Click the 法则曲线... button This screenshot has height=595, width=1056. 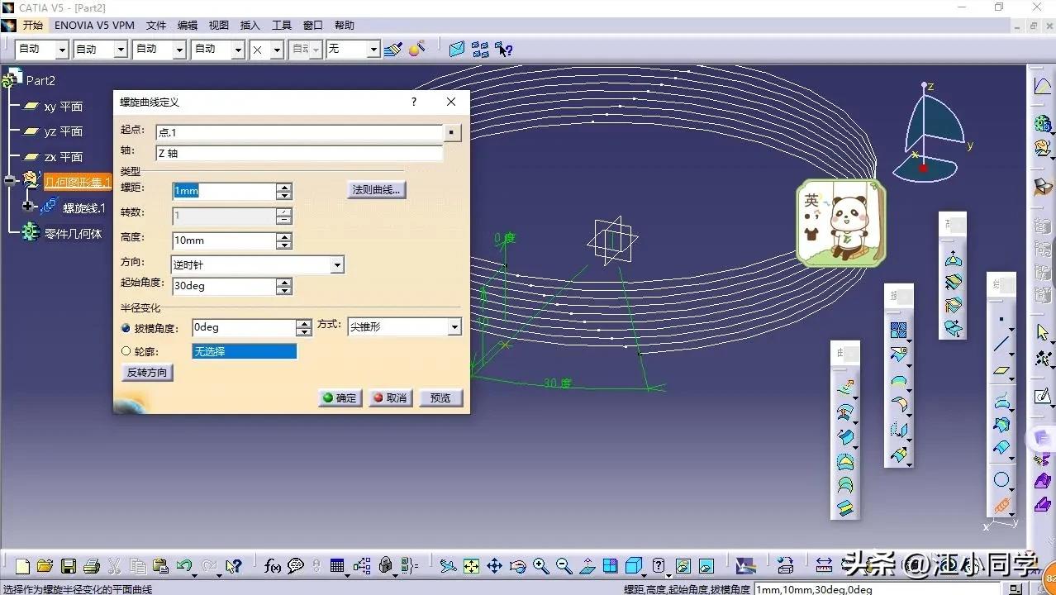[376, 190]
